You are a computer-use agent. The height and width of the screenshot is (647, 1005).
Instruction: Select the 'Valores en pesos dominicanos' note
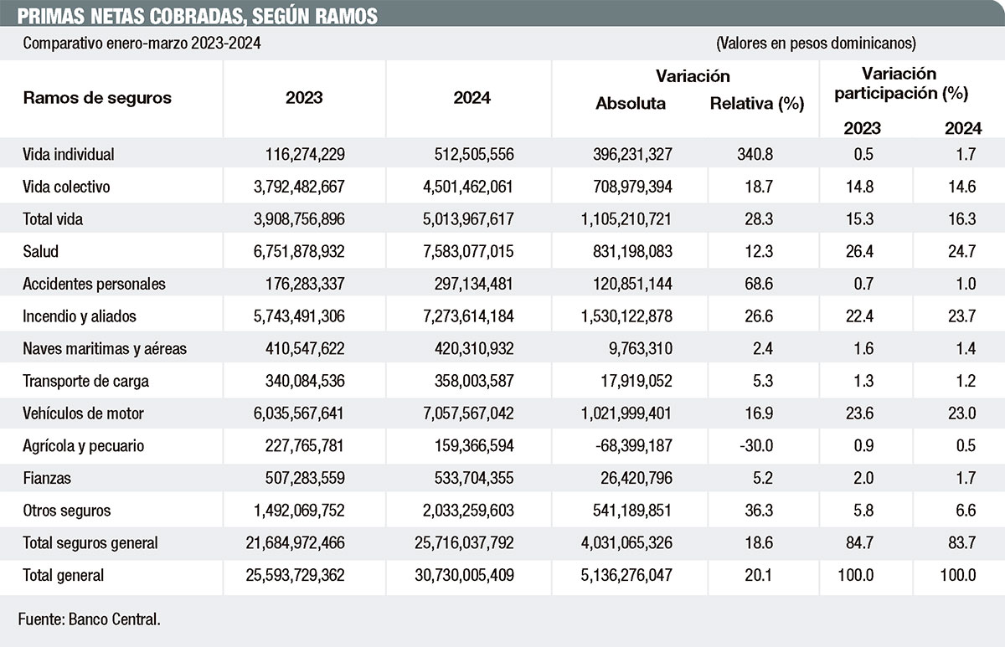coord(816,43)
